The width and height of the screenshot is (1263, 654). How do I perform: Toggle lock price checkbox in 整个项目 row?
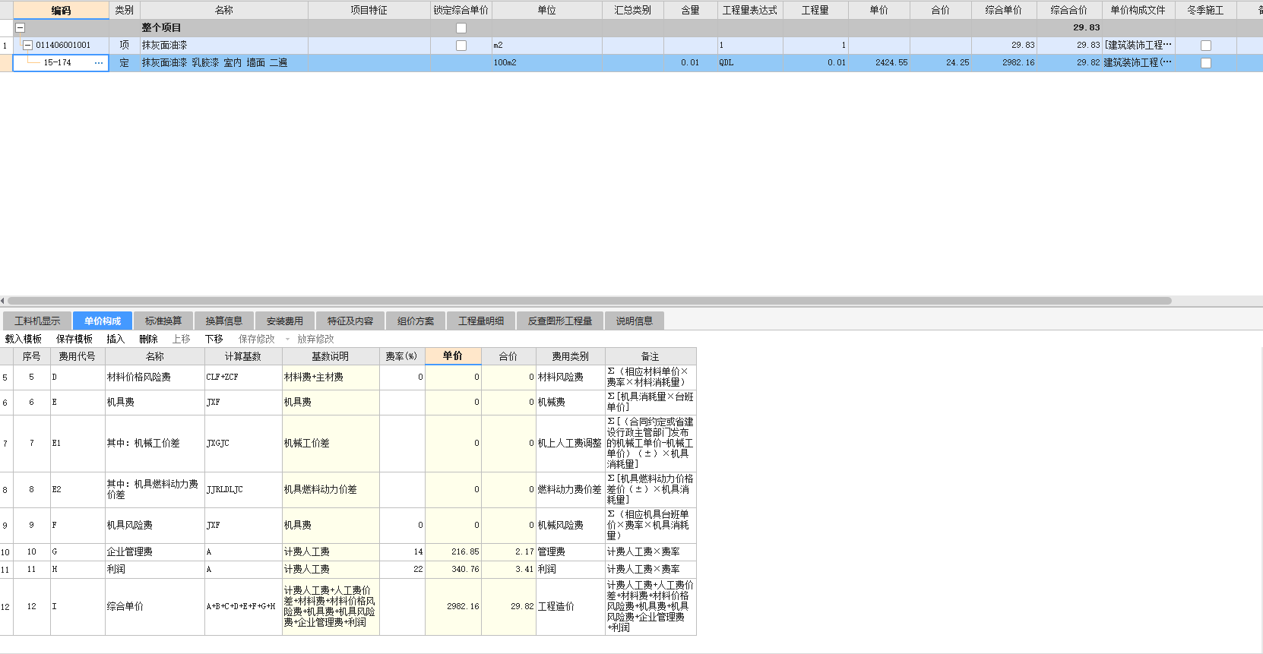pyautogui.click(x=461, y=28)
